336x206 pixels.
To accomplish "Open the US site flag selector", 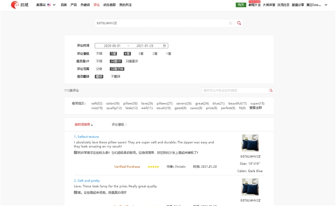I will [x=49, y=5].
